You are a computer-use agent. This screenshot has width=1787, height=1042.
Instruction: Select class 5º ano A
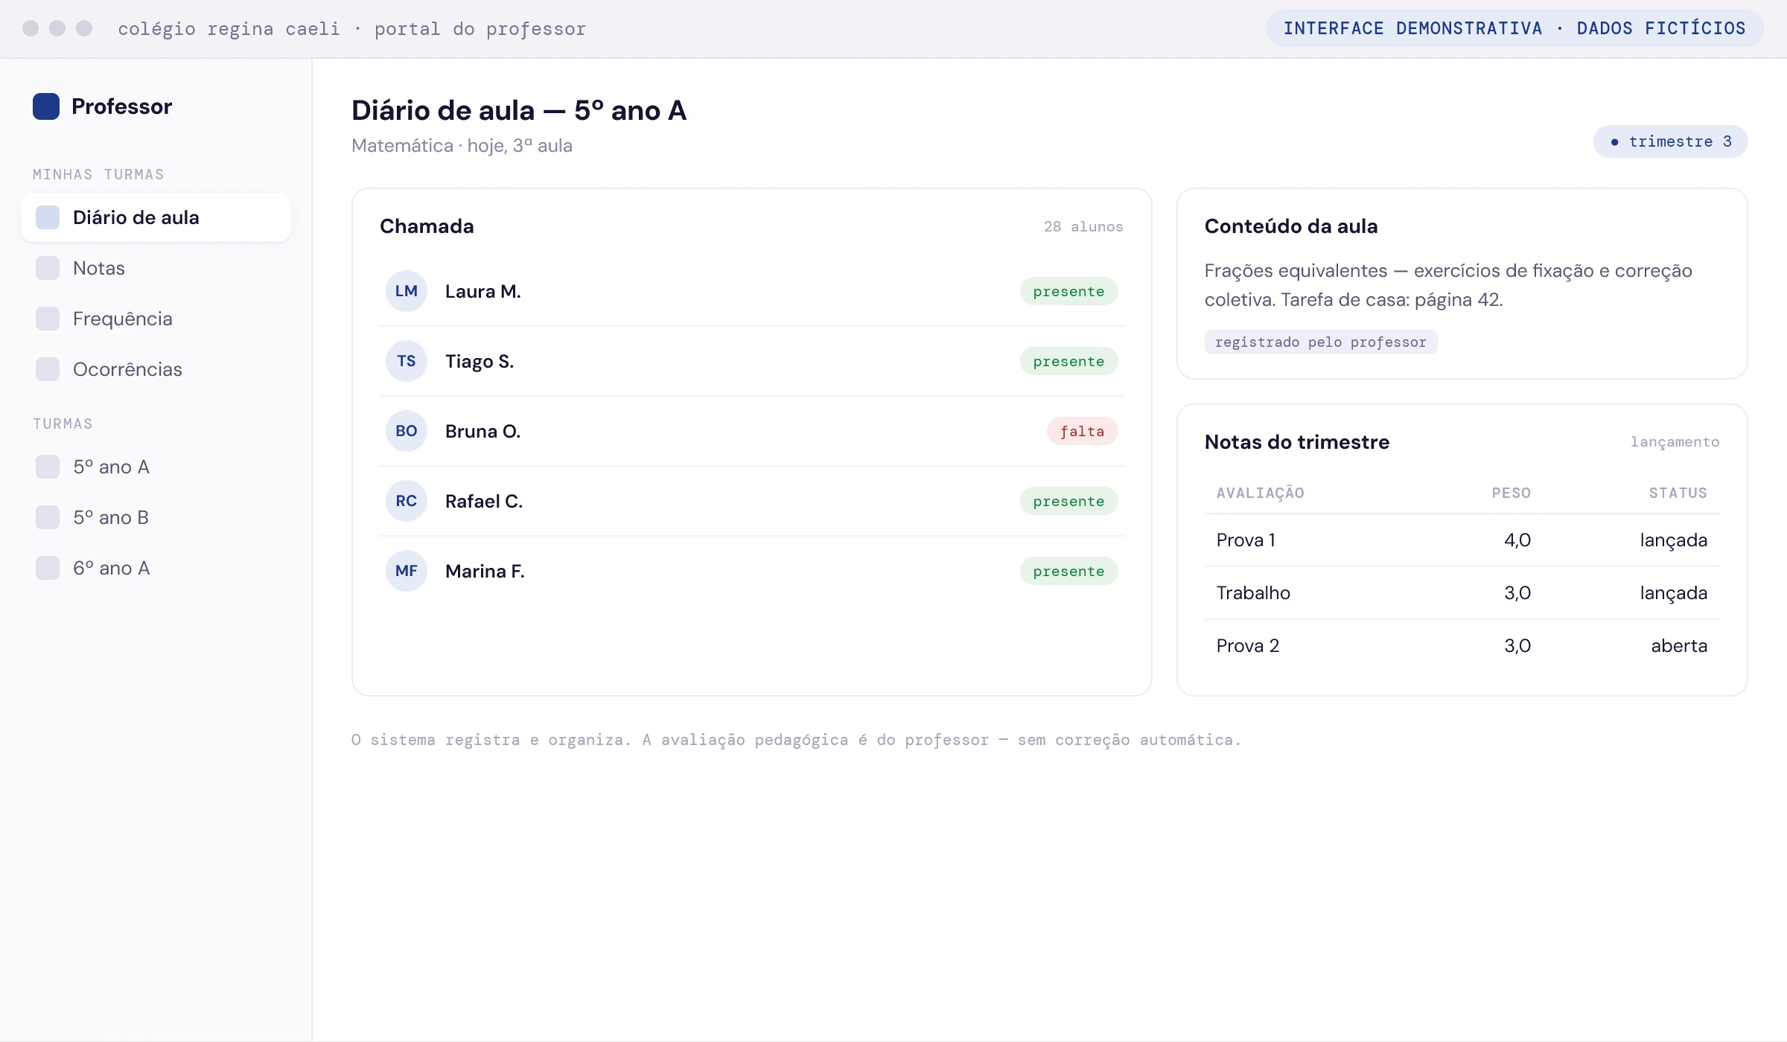[x=156, y=467]
